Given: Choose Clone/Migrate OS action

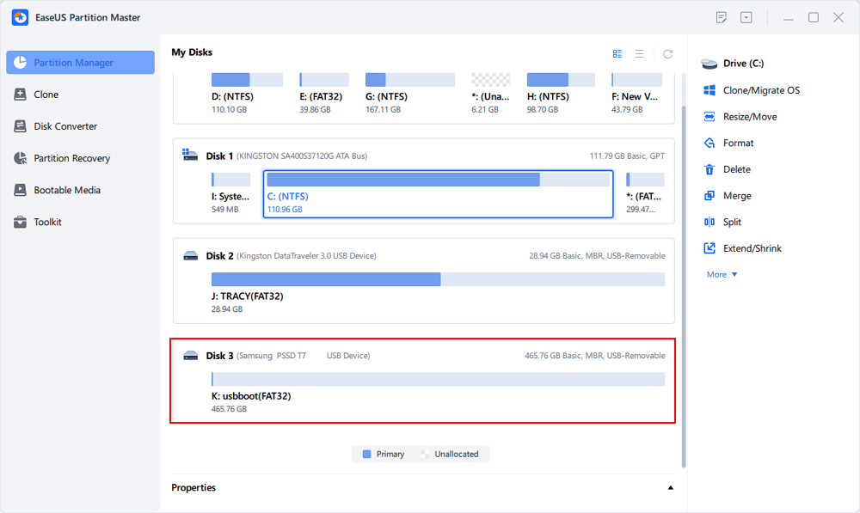Looking at the screenshot, I should click(x=761, y=90).
